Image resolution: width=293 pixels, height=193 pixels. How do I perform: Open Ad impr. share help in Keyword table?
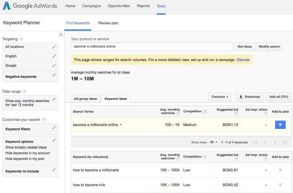pos(265,159)
